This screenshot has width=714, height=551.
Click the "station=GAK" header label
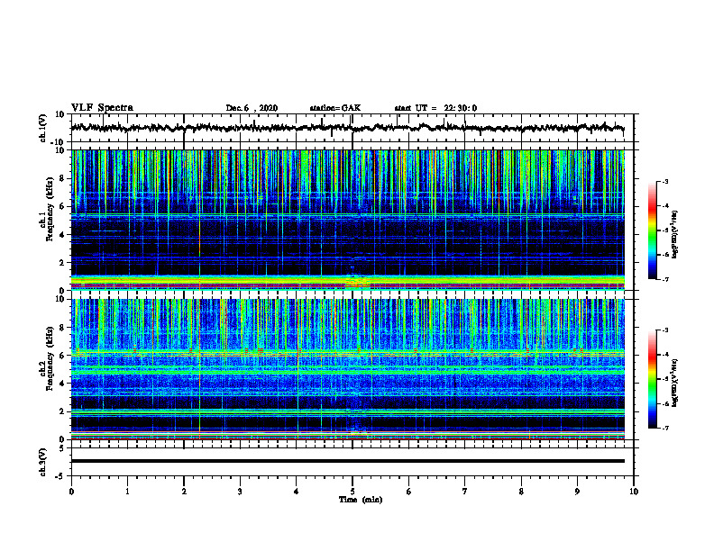[x=335, y=108]
